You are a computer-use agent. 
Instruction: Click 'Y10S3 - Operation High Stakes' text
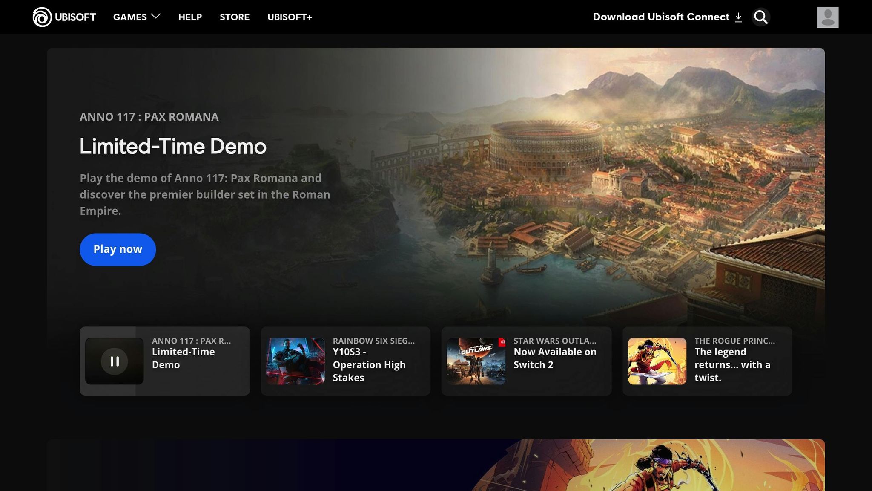[x=369, y=365]
